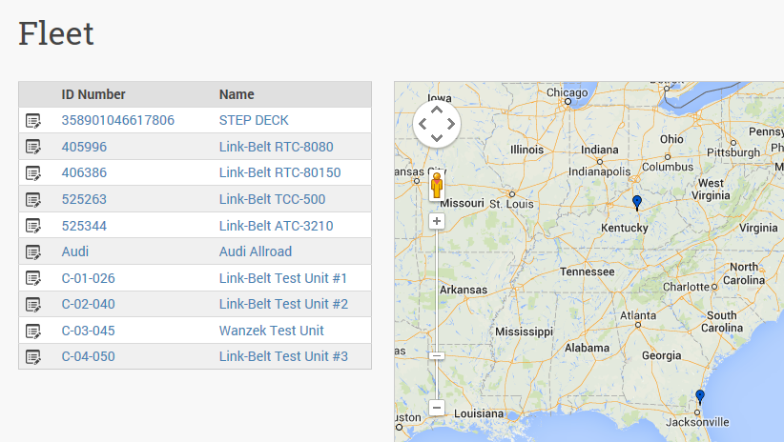
Task: Click the Link-Belt TCC-500 name link
Action: (272, 199)
